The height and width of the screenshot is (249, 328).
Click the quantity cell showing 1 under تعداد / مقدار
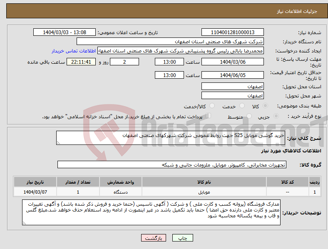78,192
